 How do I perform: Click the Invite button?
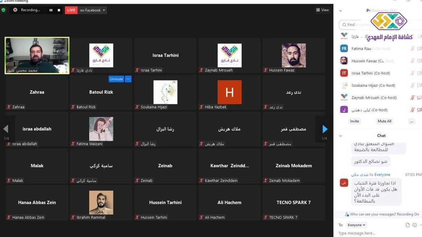(x=354, y=121)
